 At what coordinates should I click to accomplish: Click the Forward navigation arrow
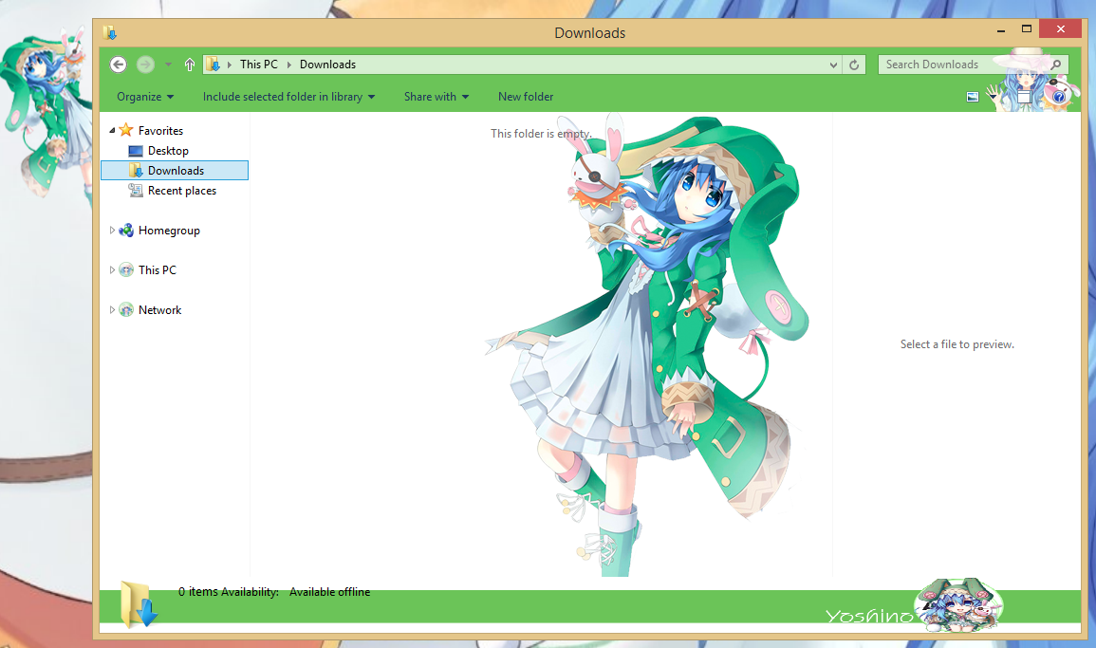[x=145, y=65]
